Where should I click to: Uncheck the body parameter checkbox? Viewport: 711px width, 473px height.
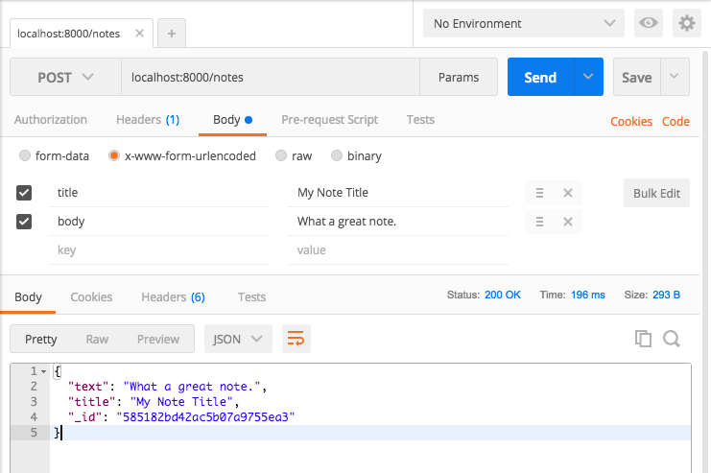tap(25, 222)
